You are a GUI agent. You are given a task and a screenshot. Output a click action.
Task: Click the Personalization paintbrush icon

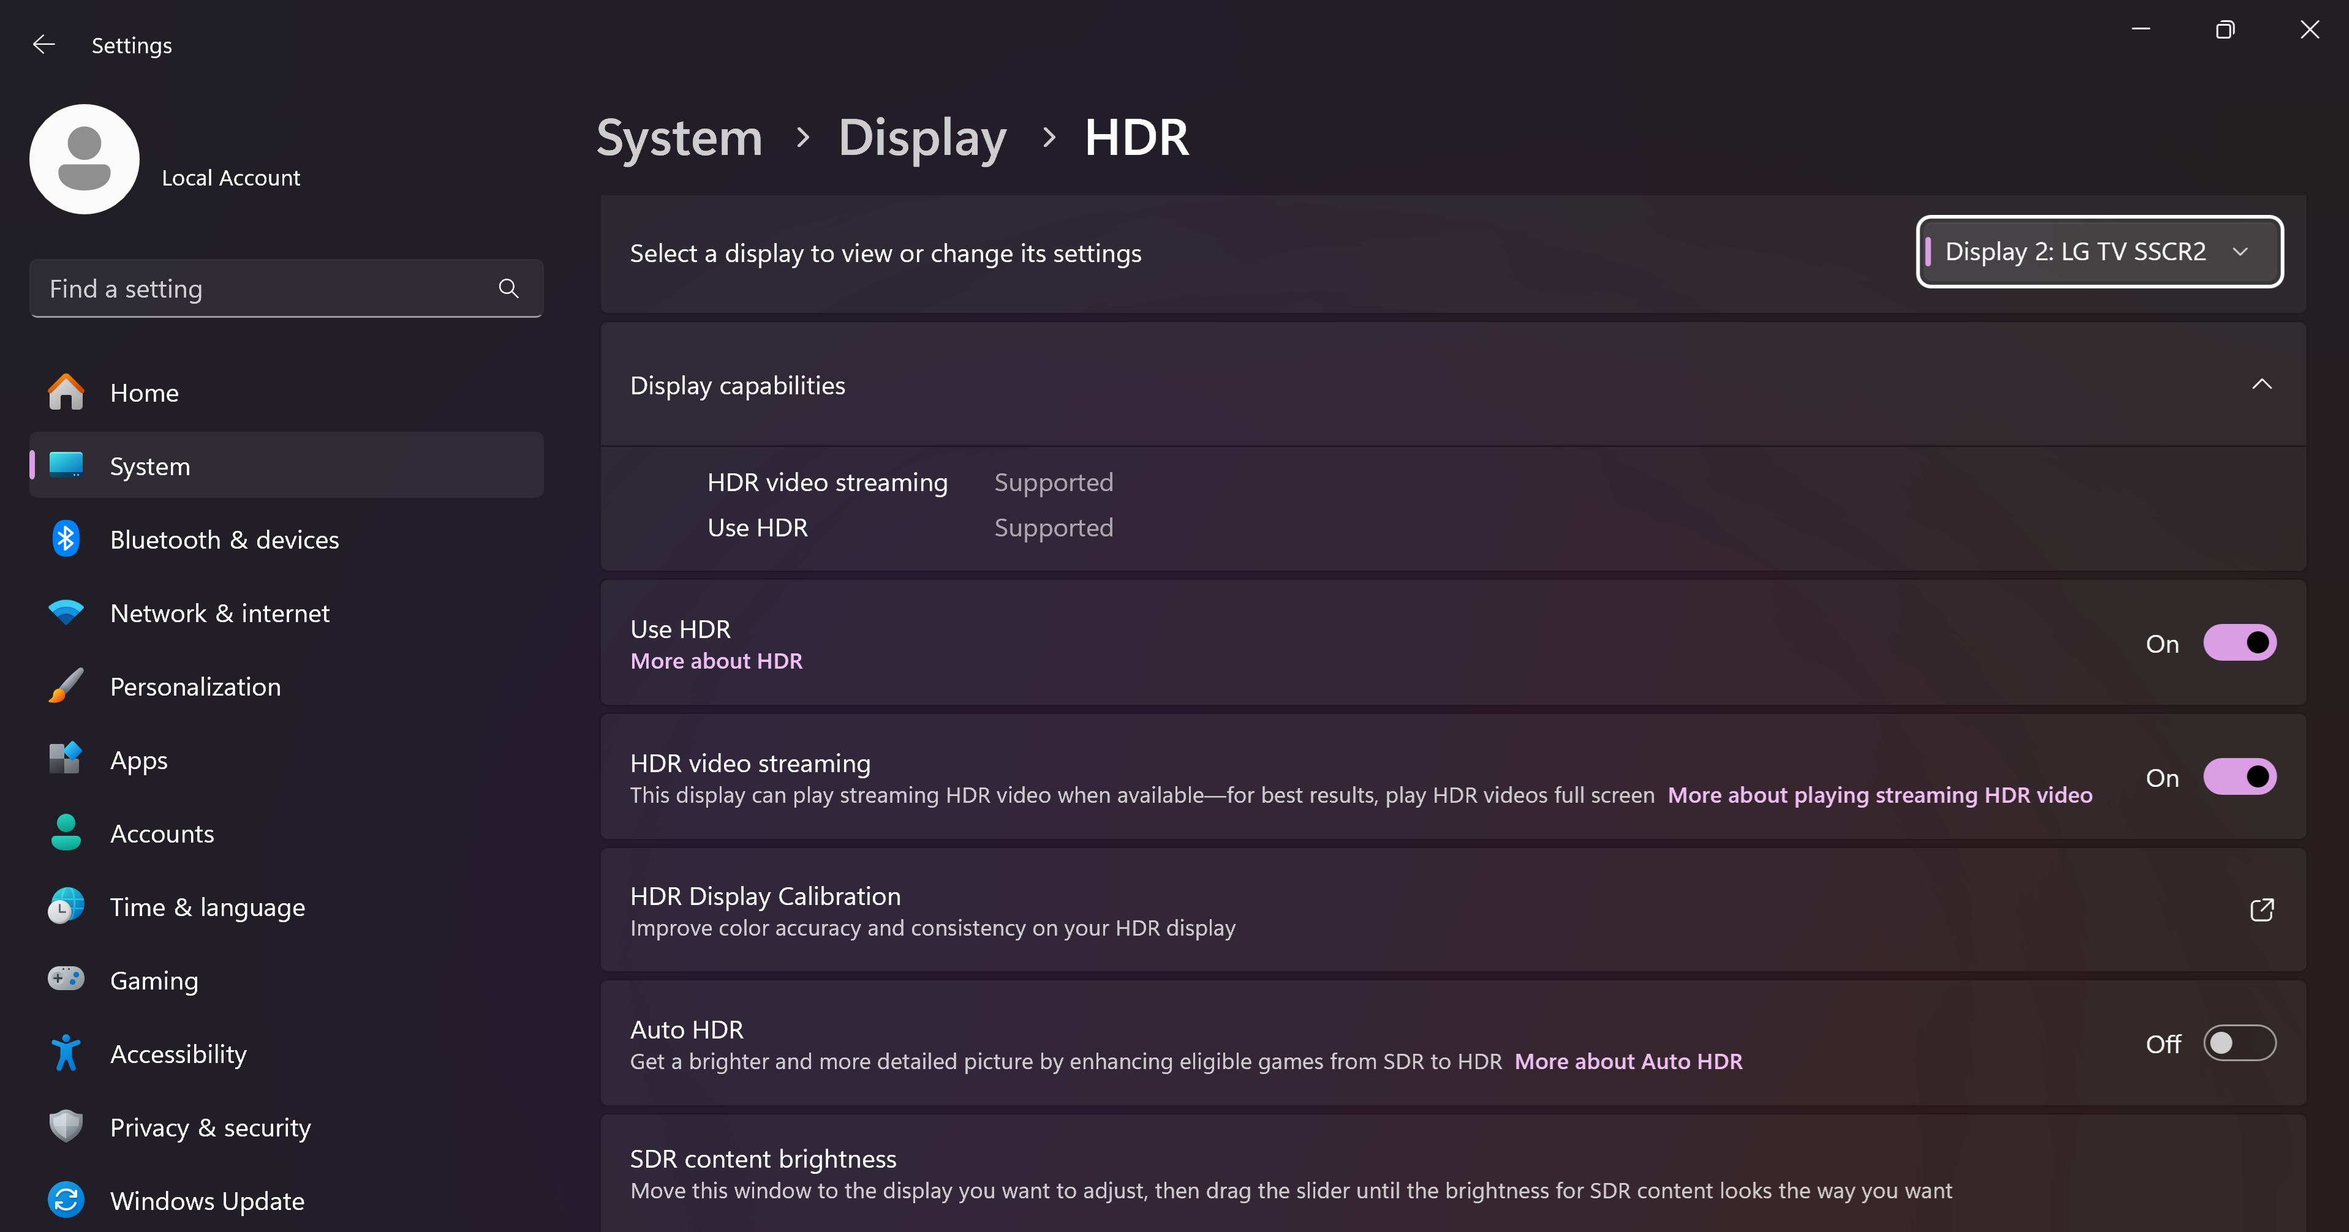[66, 686]
